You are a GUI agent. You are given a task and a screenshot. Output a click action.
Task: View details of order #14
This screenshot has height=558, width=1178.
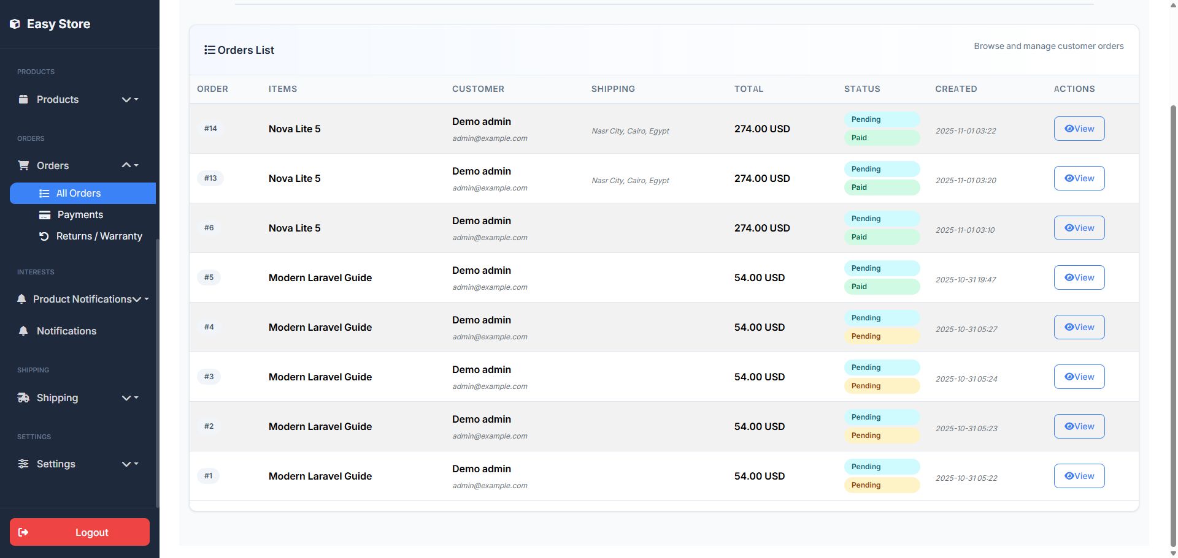click(x=1079, y=129)
